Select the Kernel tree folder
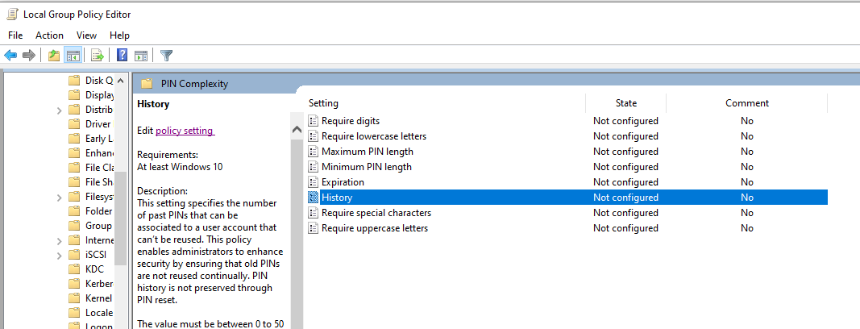Screen dimensions: 860x329 (98, 298)
